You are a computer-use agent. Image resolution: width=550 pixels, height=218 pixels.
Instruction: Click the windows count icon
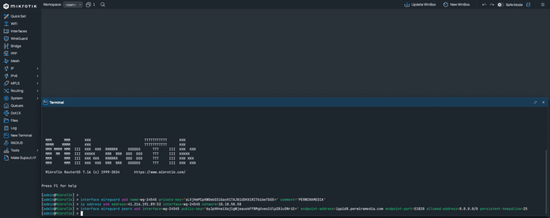click(x=89, y=4)
